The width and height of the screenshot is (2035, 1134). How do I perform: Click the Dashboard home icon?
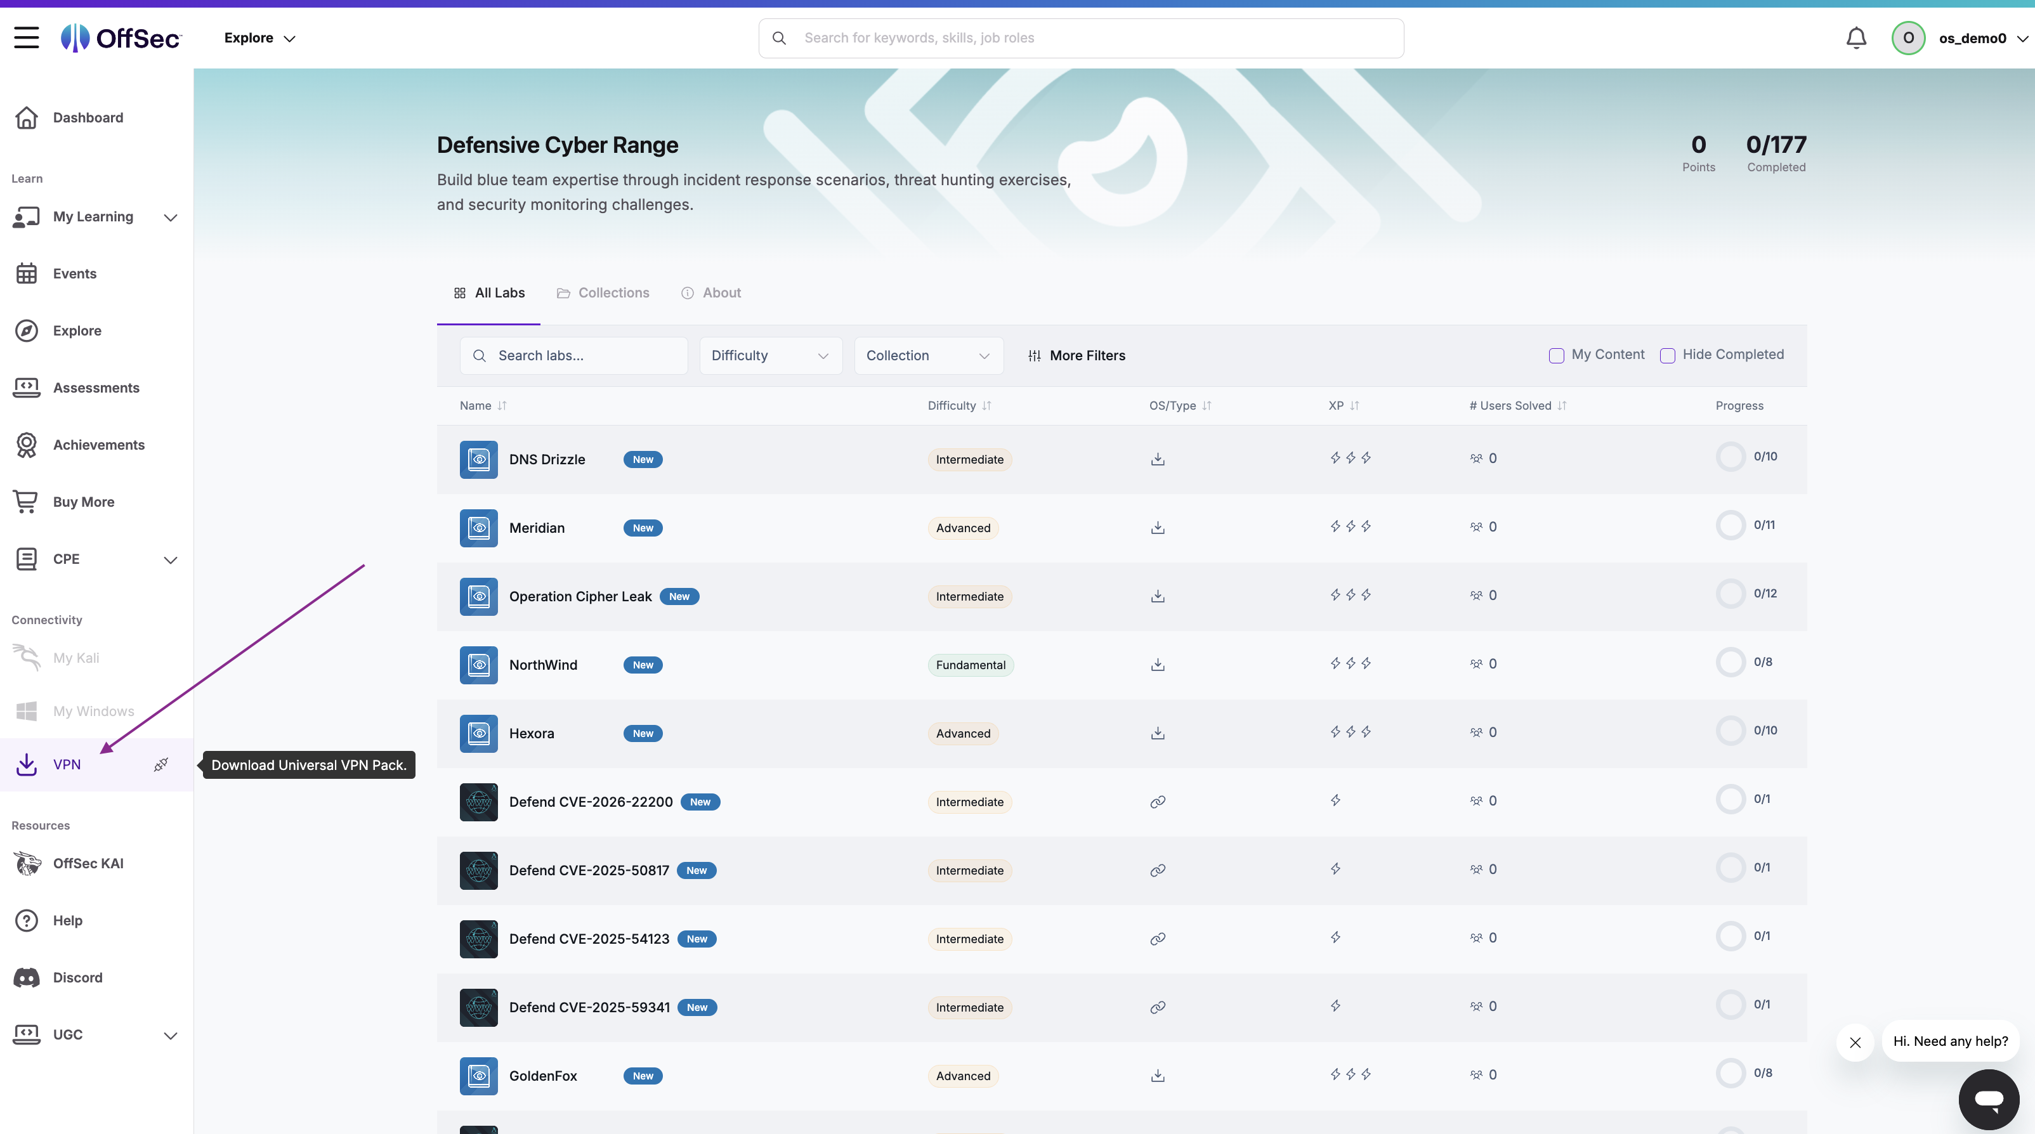26,117
